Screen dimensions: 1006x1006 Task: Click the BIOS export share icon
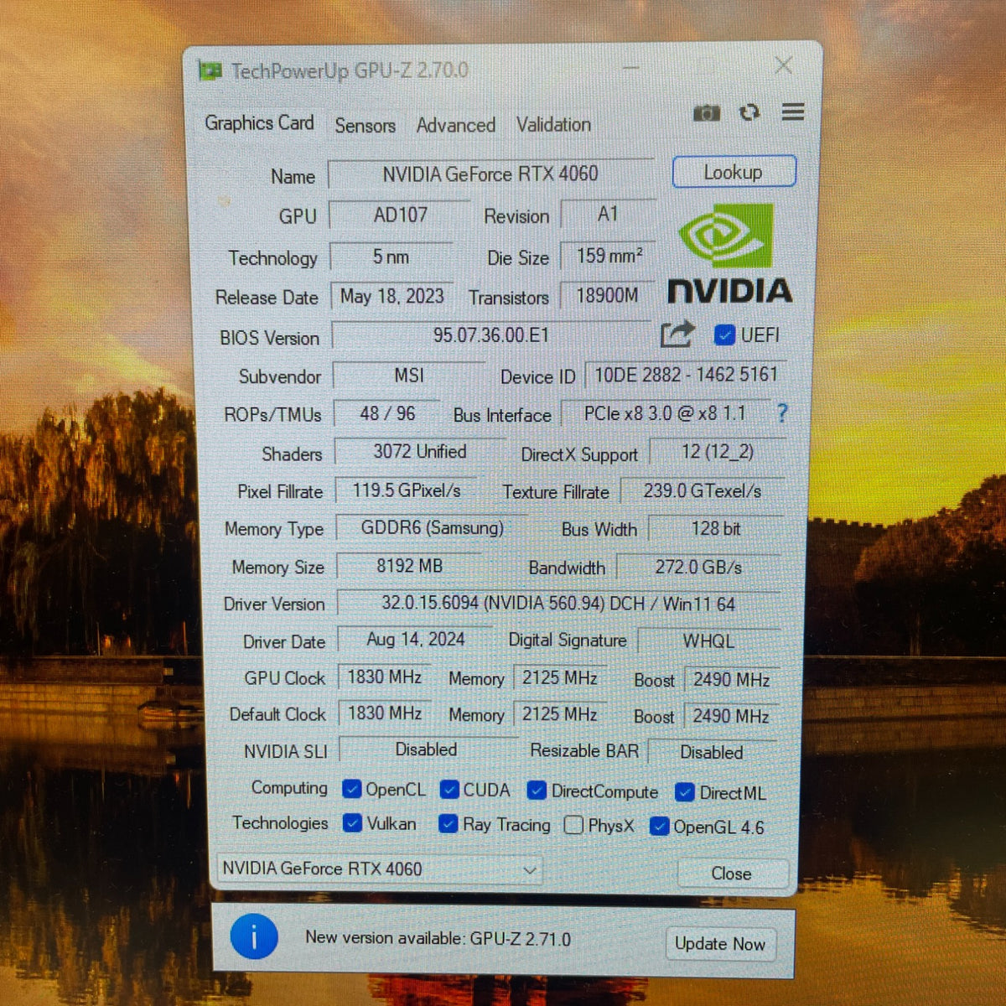tap(677, 334)
